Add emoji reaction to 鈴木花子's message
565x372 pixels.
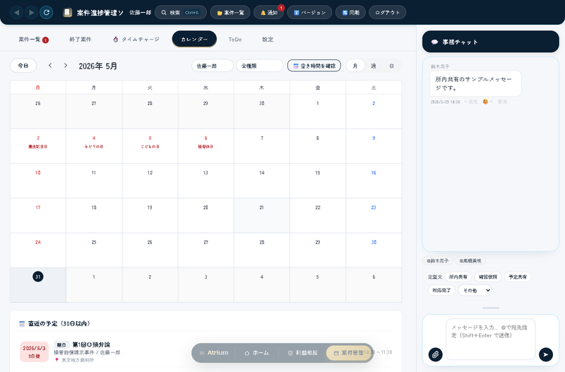click(487, 102)
